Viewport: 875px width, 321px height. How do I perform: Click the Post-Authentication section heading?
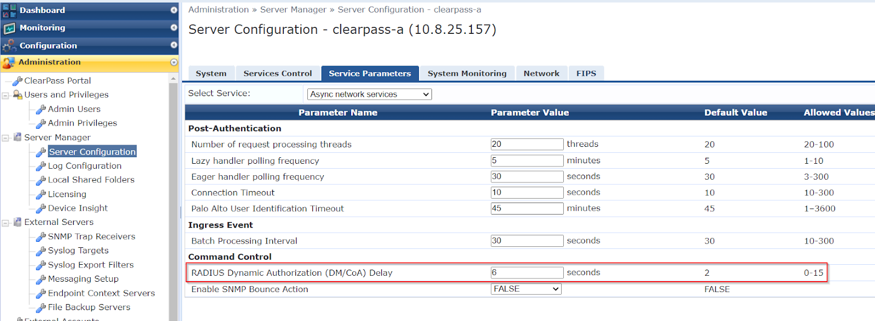[x=235, y=128]
